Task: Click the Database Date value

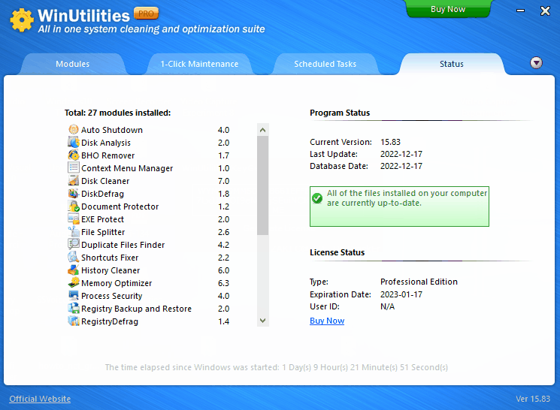Action: point(401,166)
